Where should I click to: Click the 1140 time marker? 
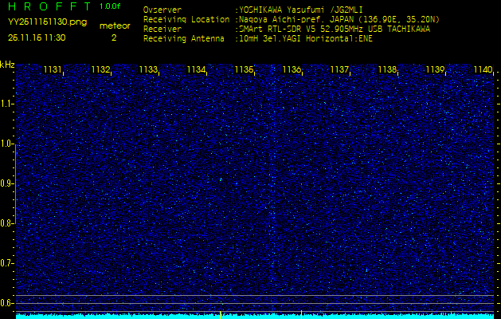coord(483,70)
